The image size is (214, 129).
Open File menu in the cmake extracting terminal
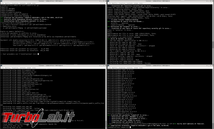pyautogui.click(x=2, y=68)
